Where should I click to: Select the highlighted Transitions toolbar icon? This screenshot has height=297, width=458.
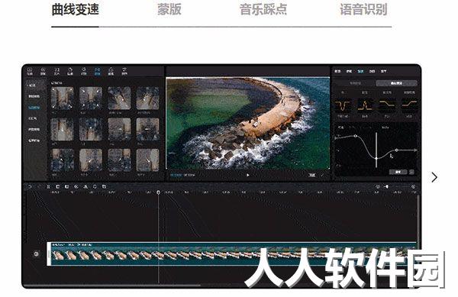(x=97, y=71)
